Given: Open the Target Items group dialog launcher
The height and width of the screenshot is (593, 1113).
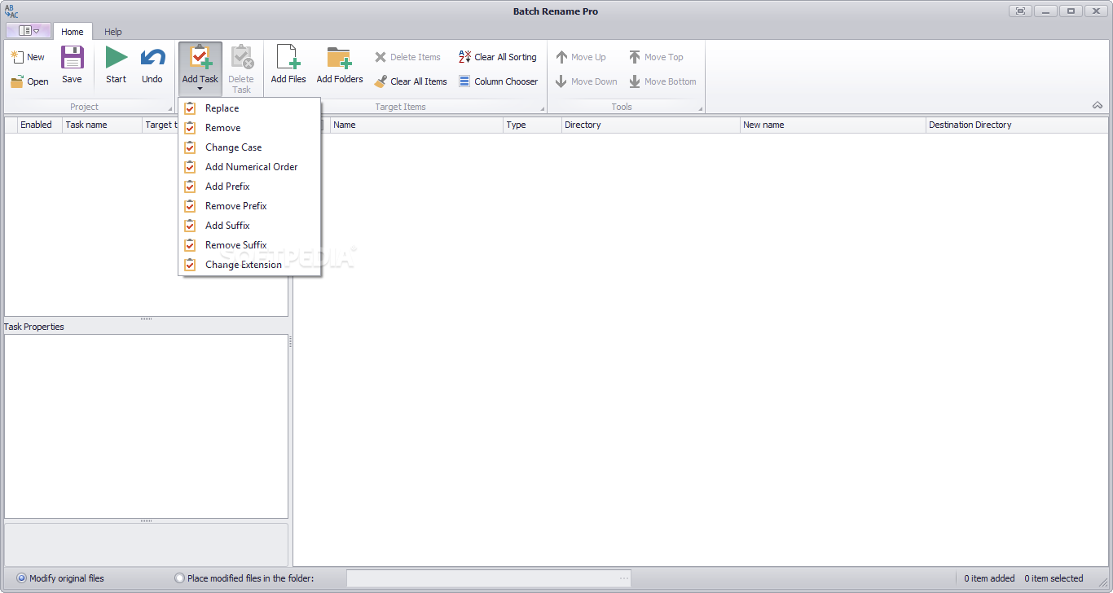Looking at the screenshot, I should coord(543,108).
